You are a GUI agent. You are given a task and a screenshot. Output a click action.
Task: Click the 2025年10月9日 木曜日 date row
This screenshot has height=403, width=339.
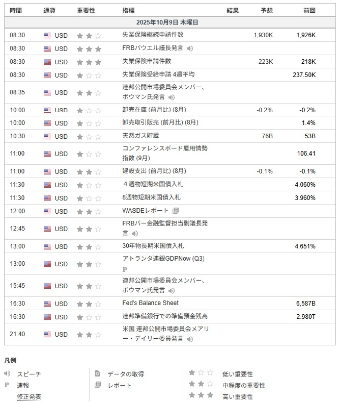(167, 22)
